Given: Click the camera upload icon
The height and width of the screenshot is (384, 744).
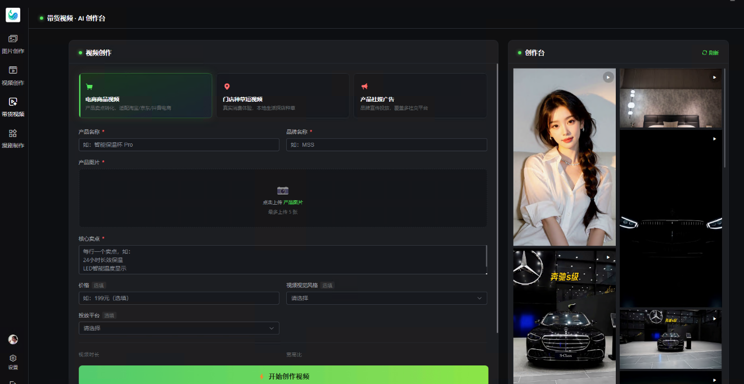Looking at the screenshot, I should pyautogui.click(x=283, y=191).
